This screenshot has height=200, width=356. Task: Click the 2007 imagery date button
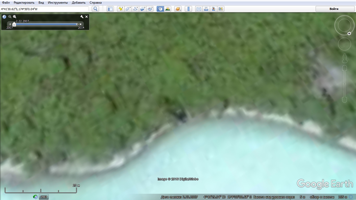coord(44,197)
